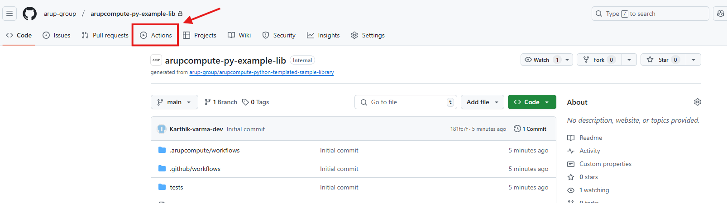This screenshot has height=203, width=727.
Task: Click the Karthik-varma-dev avatar icon
Action: click(162, 129)
